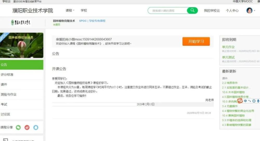Click the 2020年02月15日 09:24 timestamp

(x=199, y=113)
